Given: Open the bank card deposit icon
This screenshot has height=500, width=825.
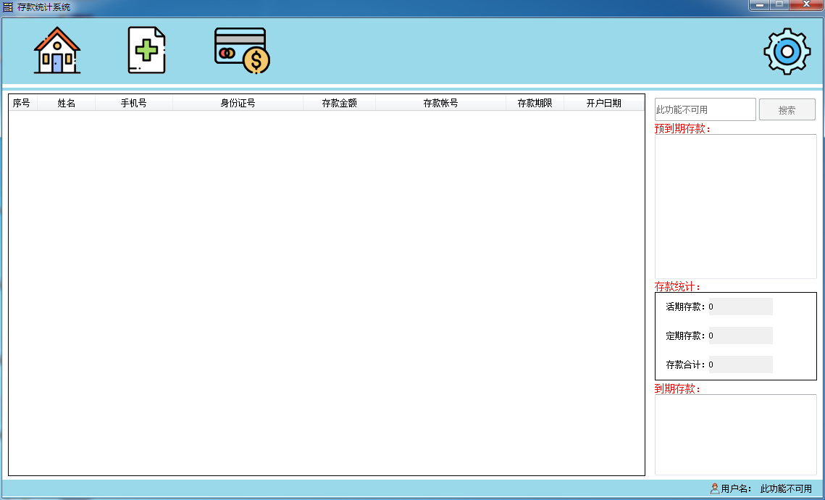Looking at the screenshot, I should click(242, 51).
